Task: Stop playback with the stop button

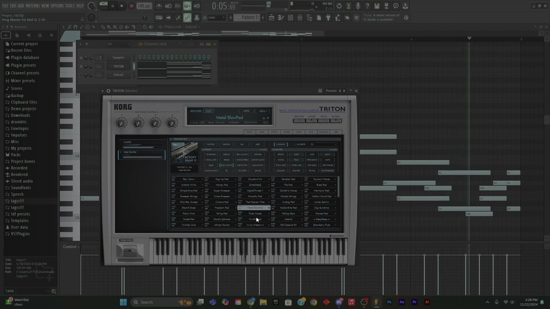Action: click(x=122, y=6)
